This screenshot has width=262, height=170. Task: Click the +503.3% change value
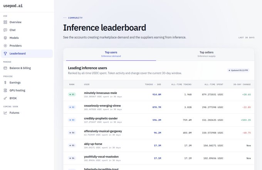click(x=246, y=120)
